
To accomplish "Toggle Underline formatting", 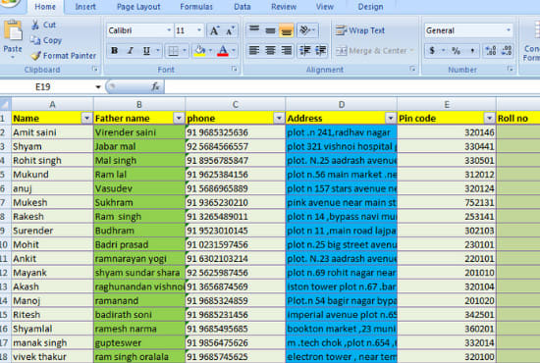I will (x=146, y=51).
